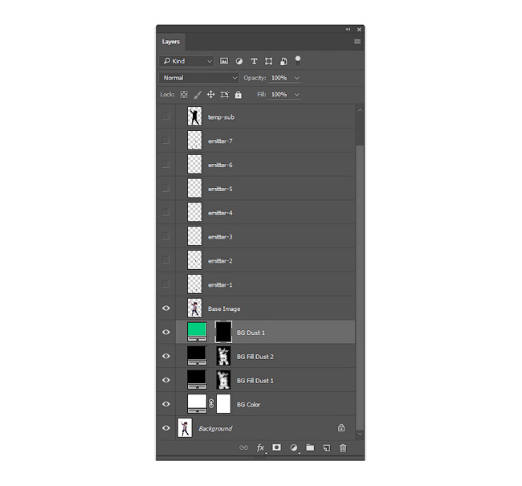Screen dimensions: 522x486
Task: Click the white fill swatch on BG Color
Action: (197, 404)
